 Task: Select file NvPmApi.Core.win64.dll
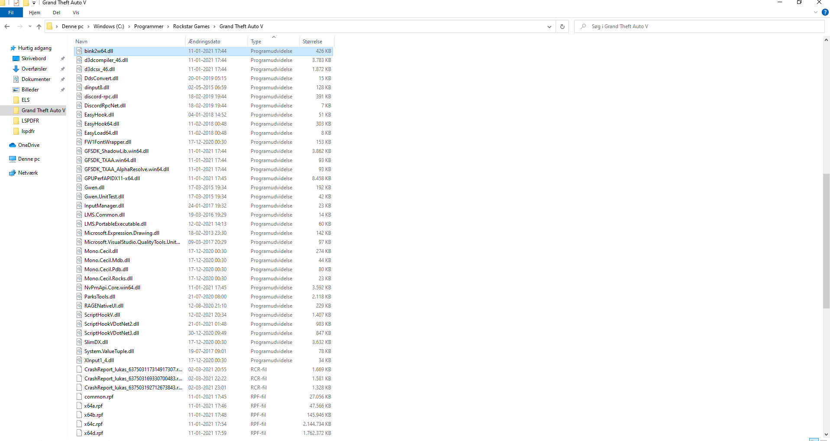click(203, 288)
